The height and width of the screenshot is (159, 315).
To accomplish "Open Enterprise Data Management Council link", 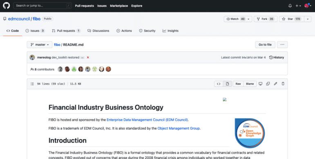I will [147, 120].
